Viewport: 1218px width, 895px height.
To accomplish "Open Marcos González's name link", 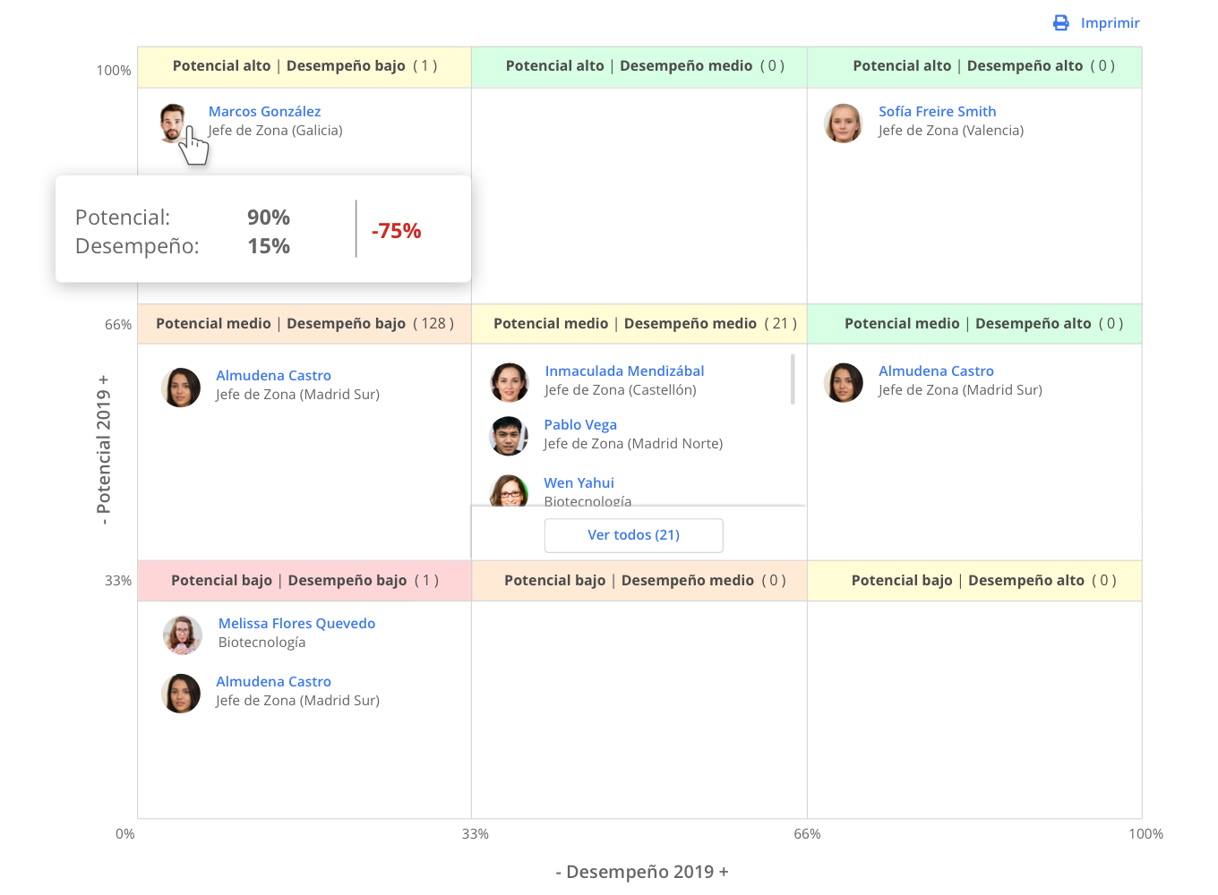I will 264,112.
